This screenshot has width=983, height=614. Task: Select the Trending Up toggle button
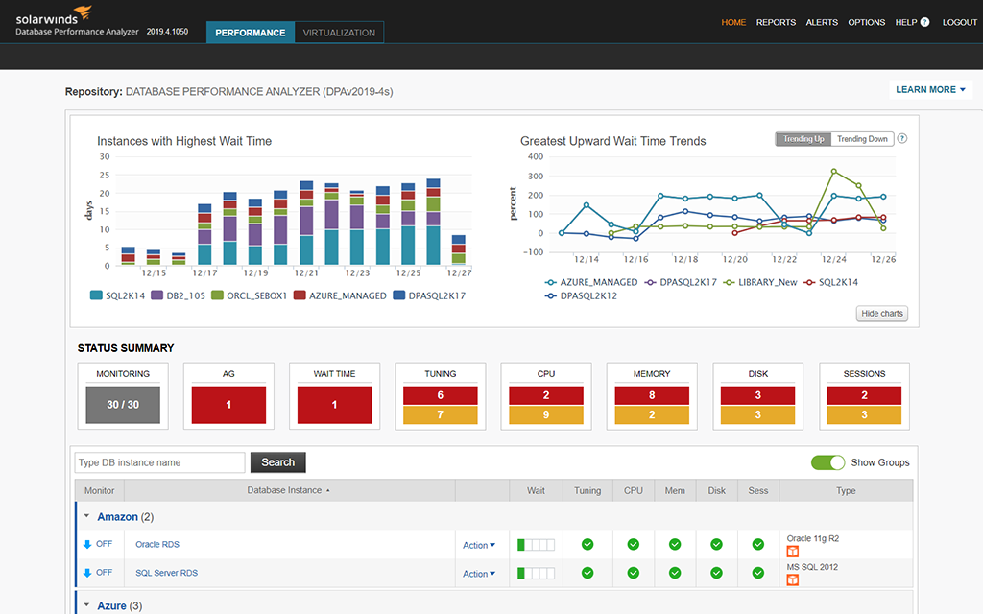pos(803,139)
